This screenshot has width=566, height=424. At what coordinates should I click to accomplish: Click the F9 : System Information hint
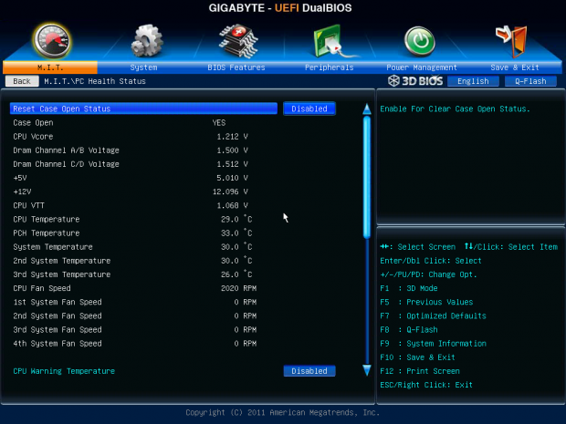433,343
